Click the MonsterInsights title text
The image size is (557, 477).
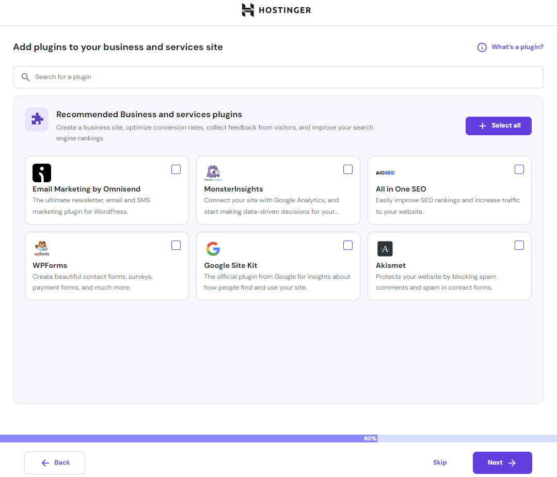[x=233, y=189]
